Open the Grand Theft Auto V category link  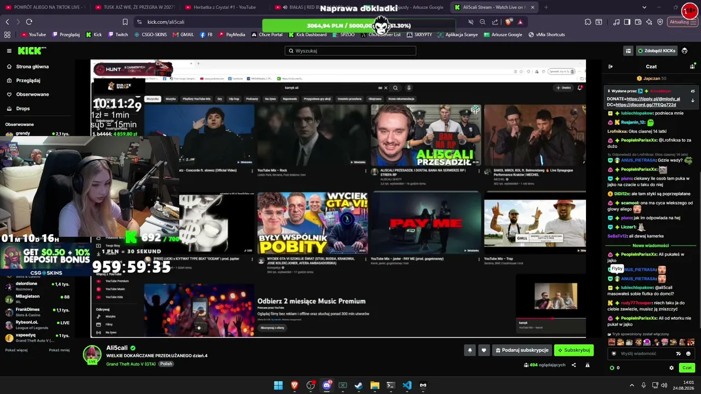coord(131,364)
